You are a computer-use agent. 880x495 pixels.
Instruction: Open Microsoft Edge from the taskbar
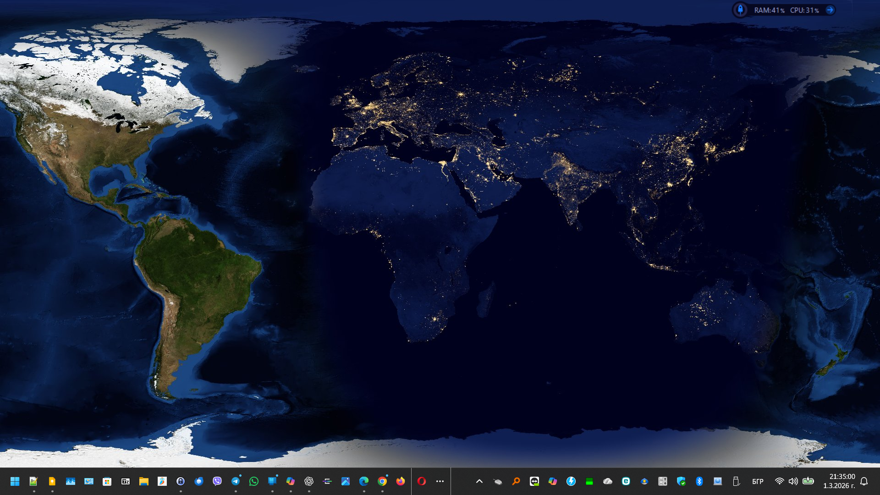click(364, 481)
